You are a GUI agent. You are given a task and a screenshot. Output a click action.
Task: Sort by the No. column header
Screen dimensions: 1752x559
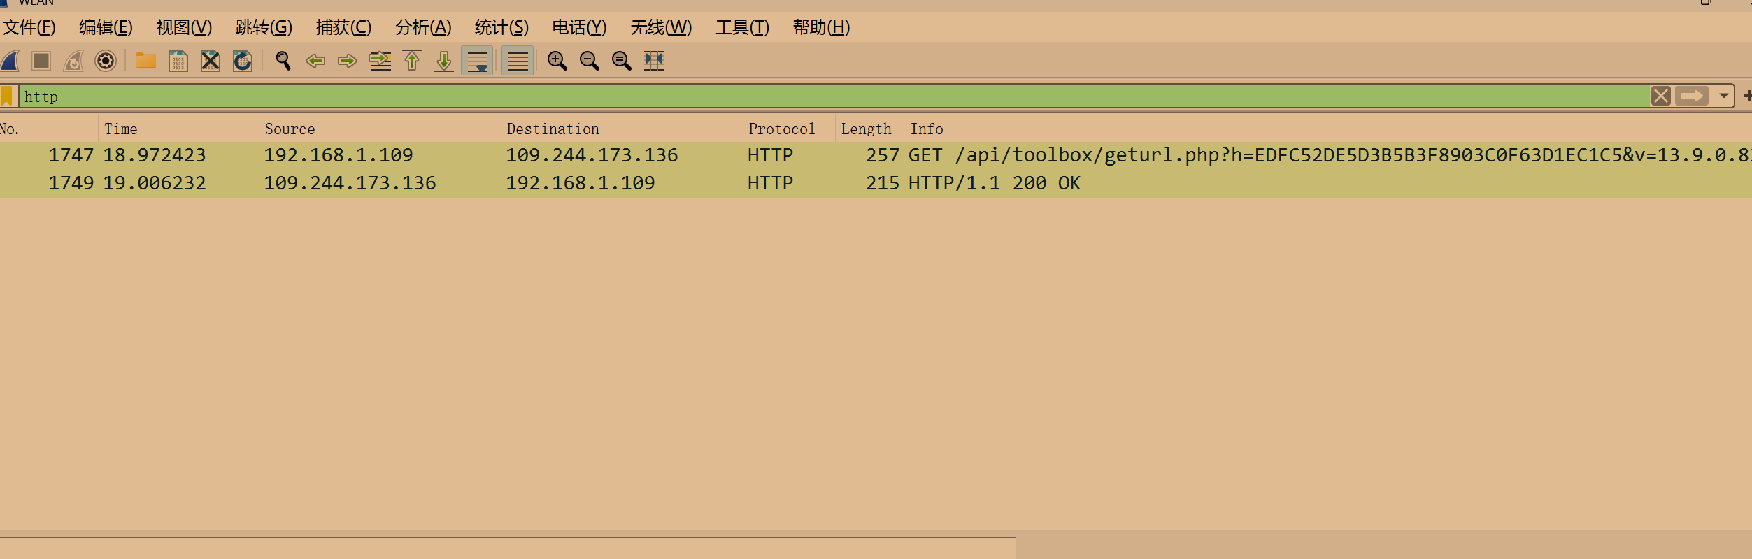click(x=48, y=129)
